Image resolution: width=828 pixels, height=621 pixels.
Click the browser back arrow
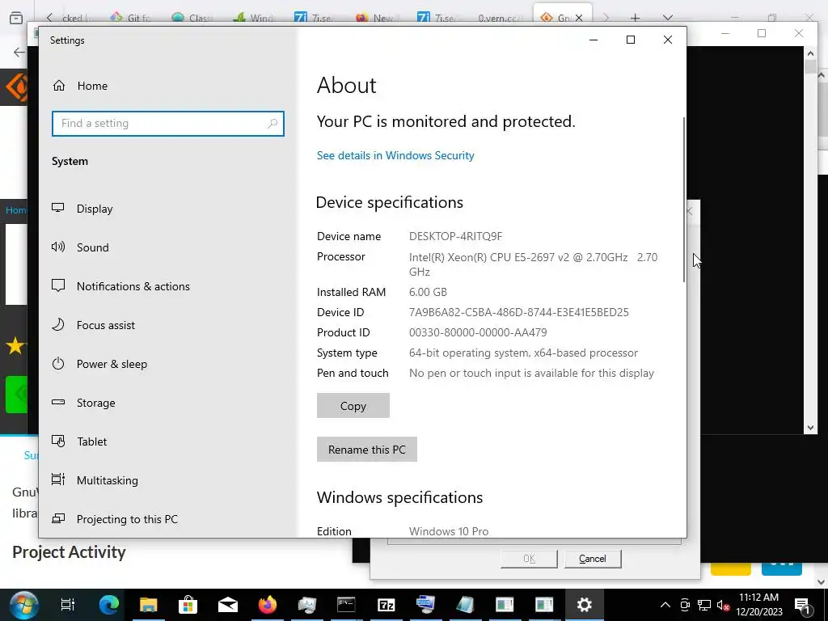[x=19, y=52]
